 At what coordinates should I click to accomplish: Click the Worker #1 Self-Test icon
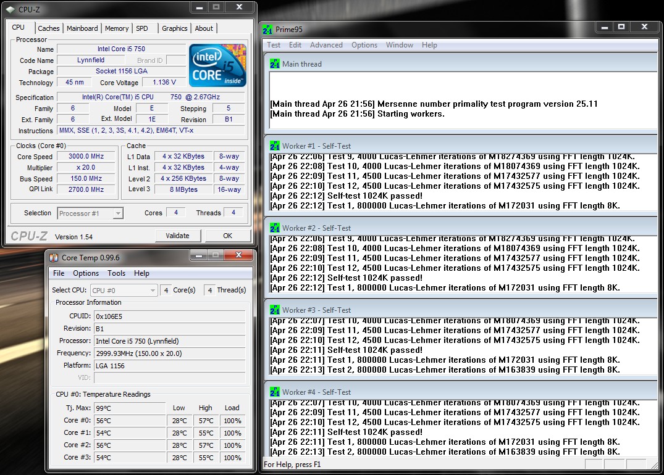click(275, 146)
